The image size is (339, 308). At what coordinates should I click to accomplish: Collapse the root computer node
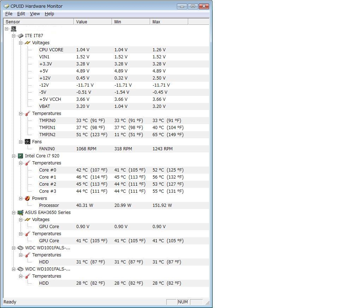click(x=6, y=29)
